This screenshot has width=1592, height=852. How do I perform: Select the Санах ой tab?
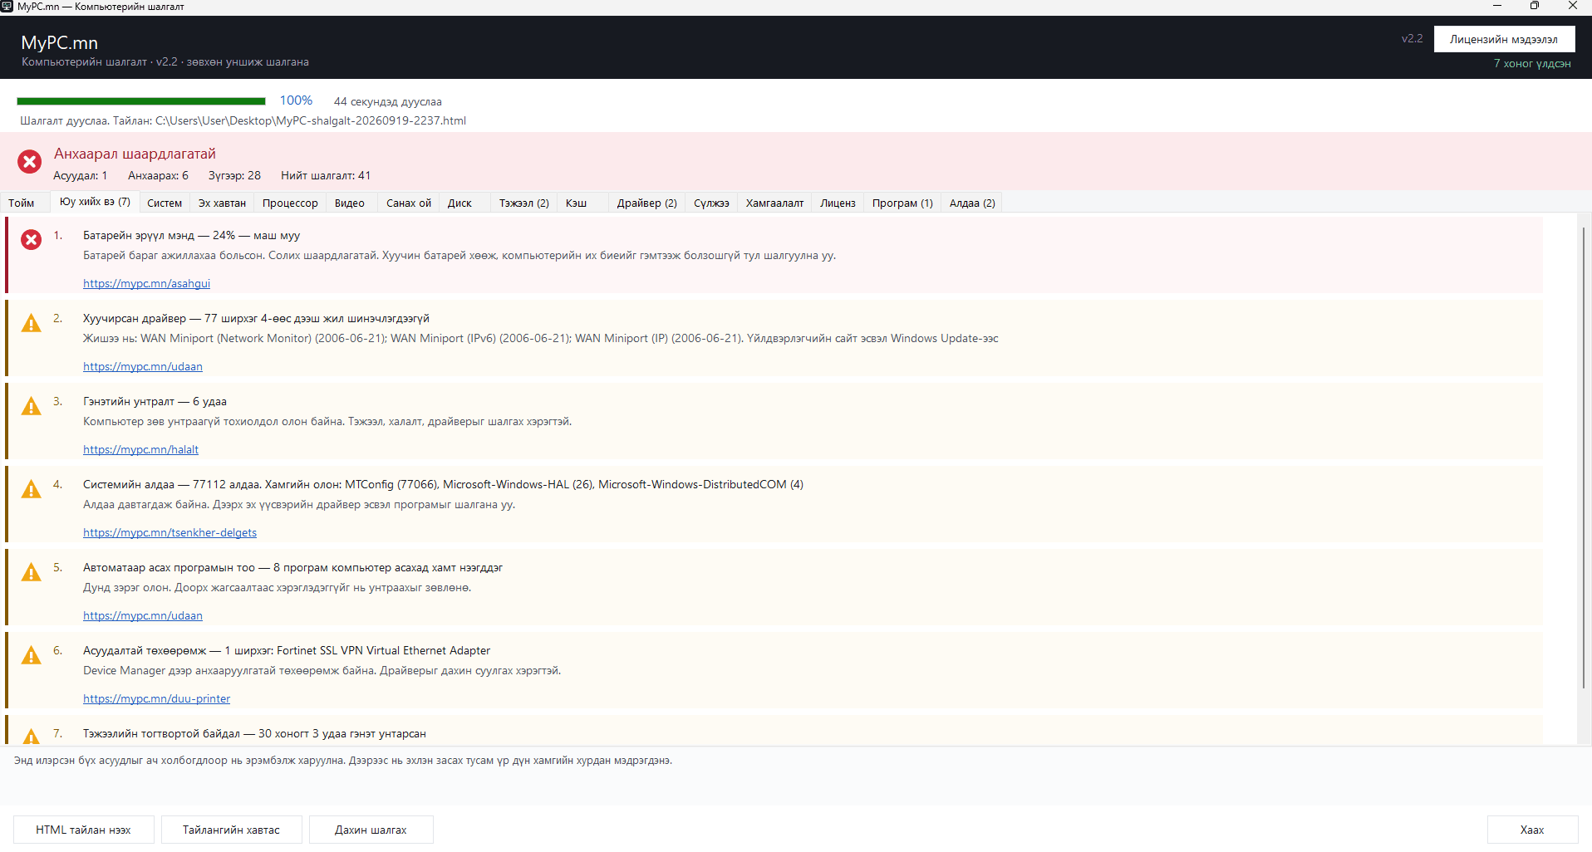tap(409, 203)
